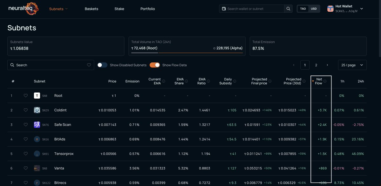Sort by Emission column header
The width and height of the screenshot is (381, 186).
132,81
